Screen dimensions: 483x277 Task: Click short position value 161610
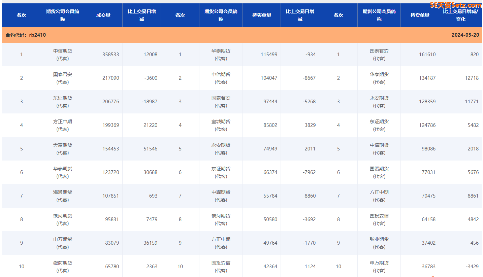click(427, 55)
